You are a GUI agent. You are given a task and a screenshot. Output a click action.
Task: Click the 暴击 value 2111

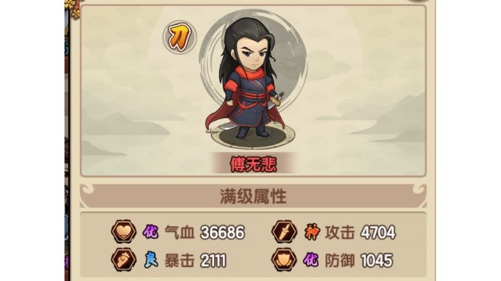point(214,261)
